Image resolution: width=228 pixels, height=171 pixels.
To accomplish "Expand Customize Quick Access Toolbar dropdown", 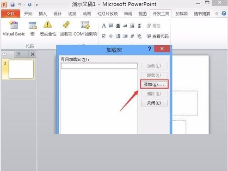I will (x=37, y=5).
